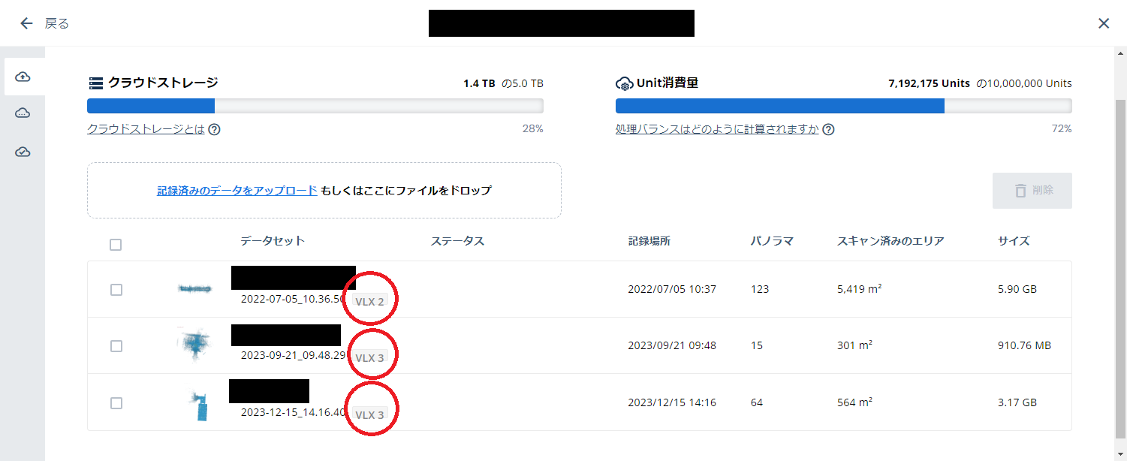Click the size value 5.90 GB

[1017, 289]
